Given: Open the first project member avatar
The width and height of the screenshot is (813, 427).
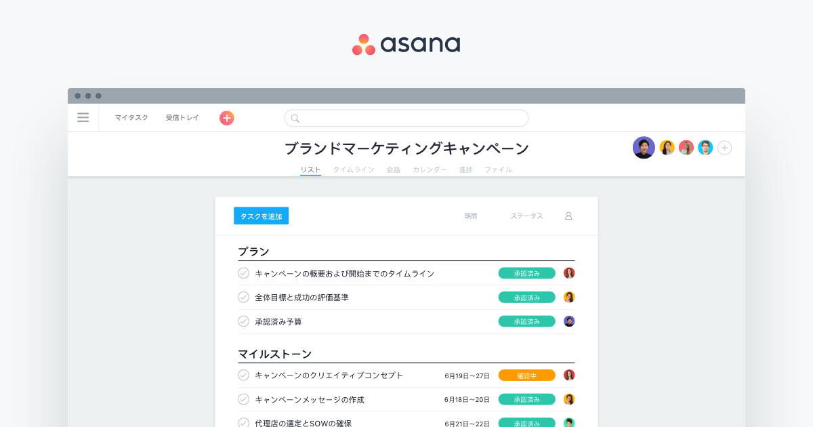Looking at the screenshot, I should [643, 147].
